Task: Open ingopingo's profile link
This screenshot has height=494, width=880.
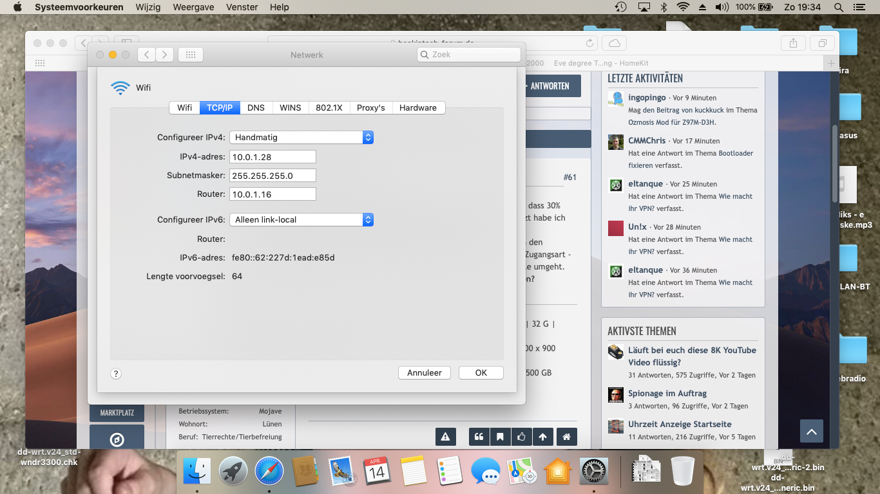Action: point(648,98)
